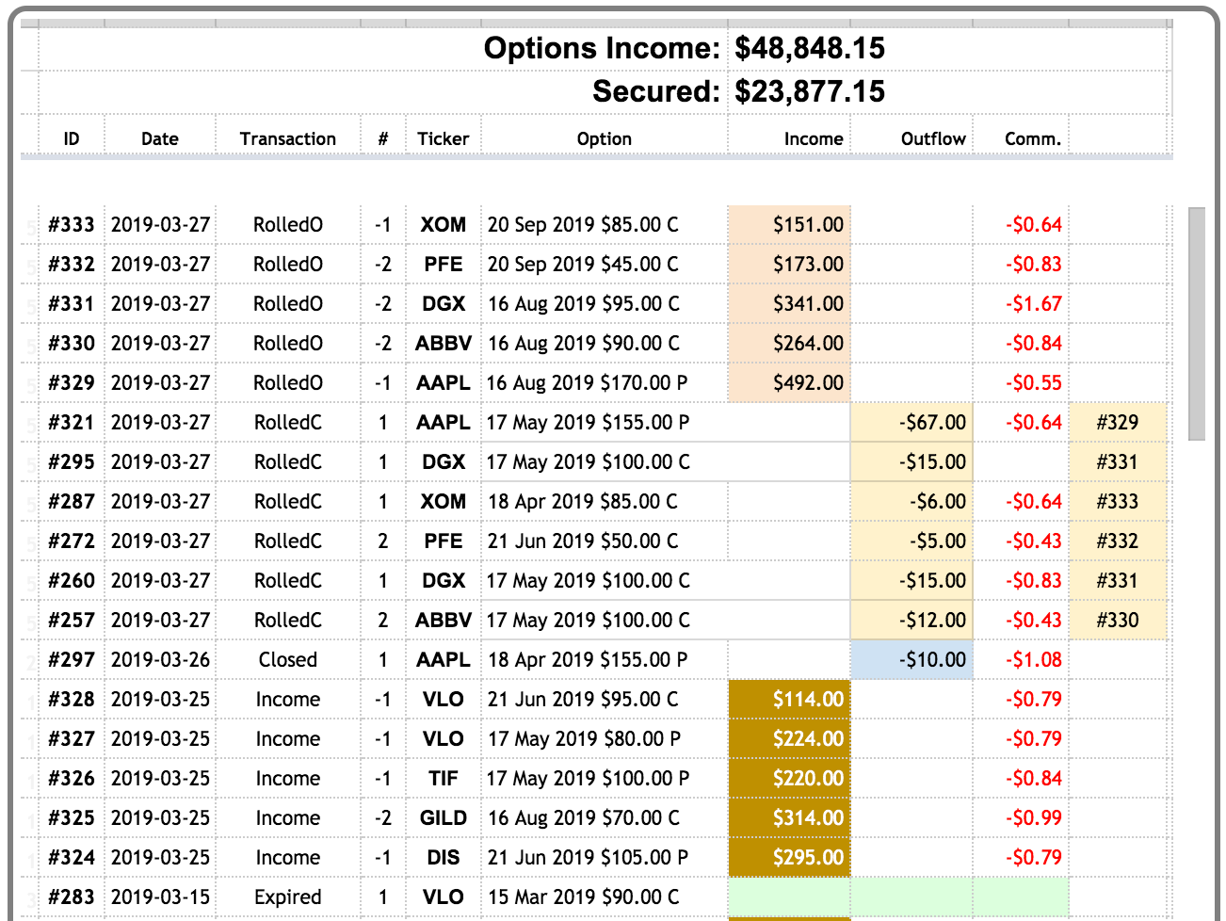Click the Transaction column header
Viewport: 1226px width, 921px height.
[288, 138]
